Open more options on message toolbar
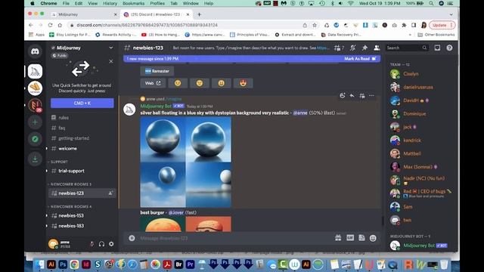Viewport: 484px width, 272px height. [371, 96]
